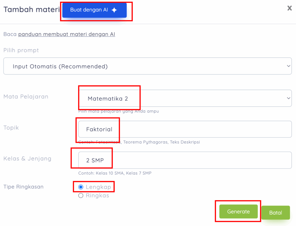The width and height of the screenshot is (296, 226).
Task: Click the Tambah materi heading
Action: (32, 9)
